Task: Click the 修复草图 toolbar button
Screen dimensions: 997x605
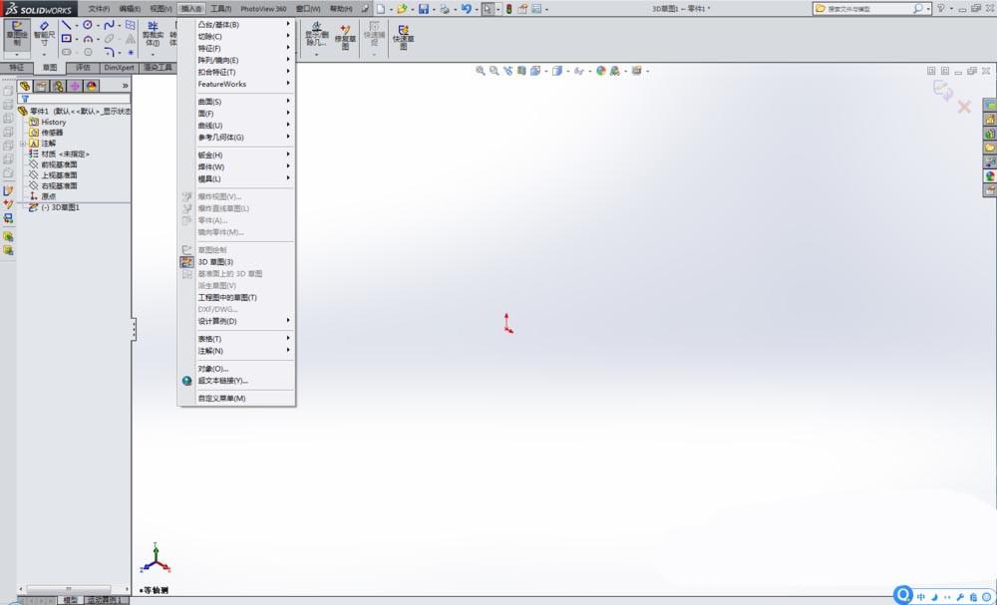Action: (x=345, y=33)
